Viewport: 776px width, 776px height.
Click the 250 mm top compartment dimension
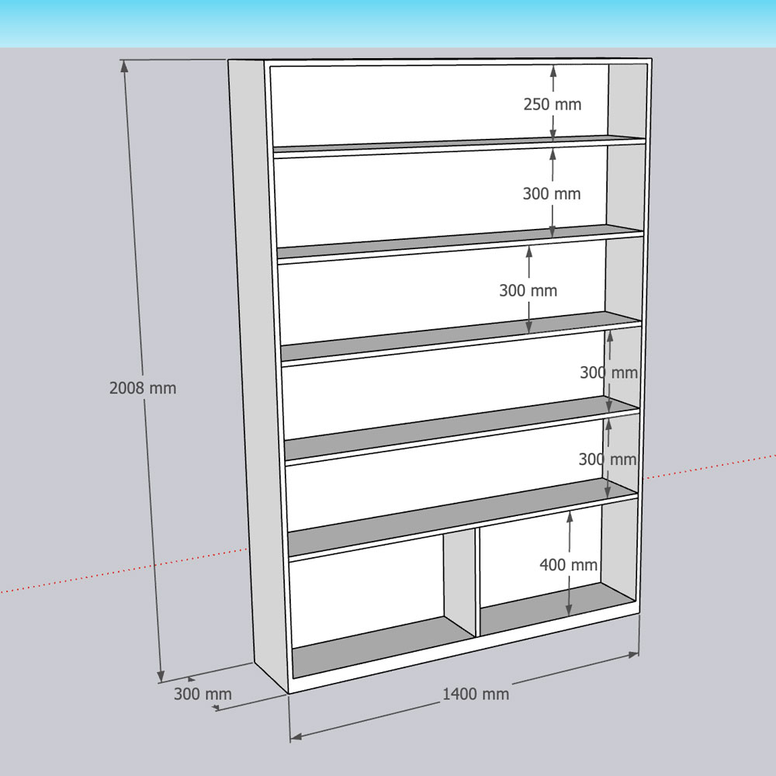(552, 104)
